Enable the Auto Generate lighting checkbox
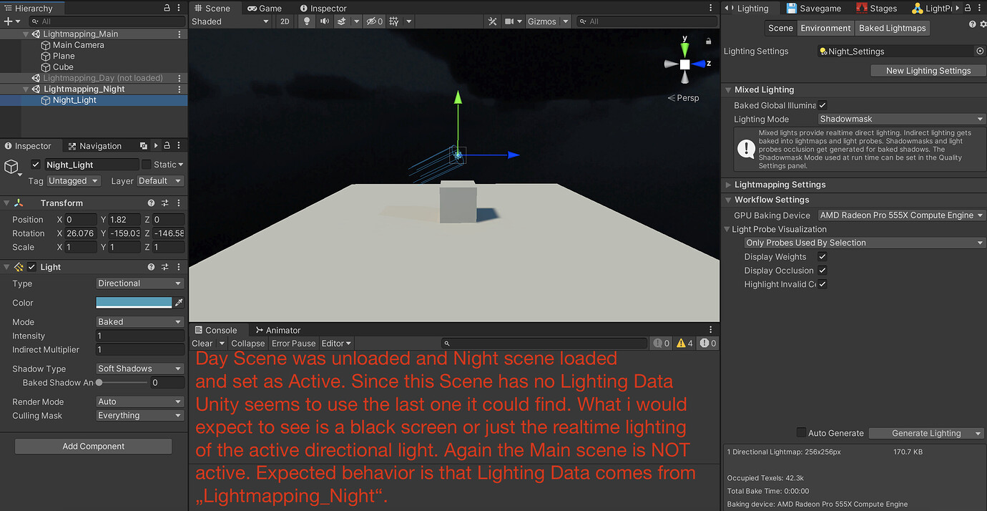This screenshot has width=987, height=511. [x=801, y=432]
